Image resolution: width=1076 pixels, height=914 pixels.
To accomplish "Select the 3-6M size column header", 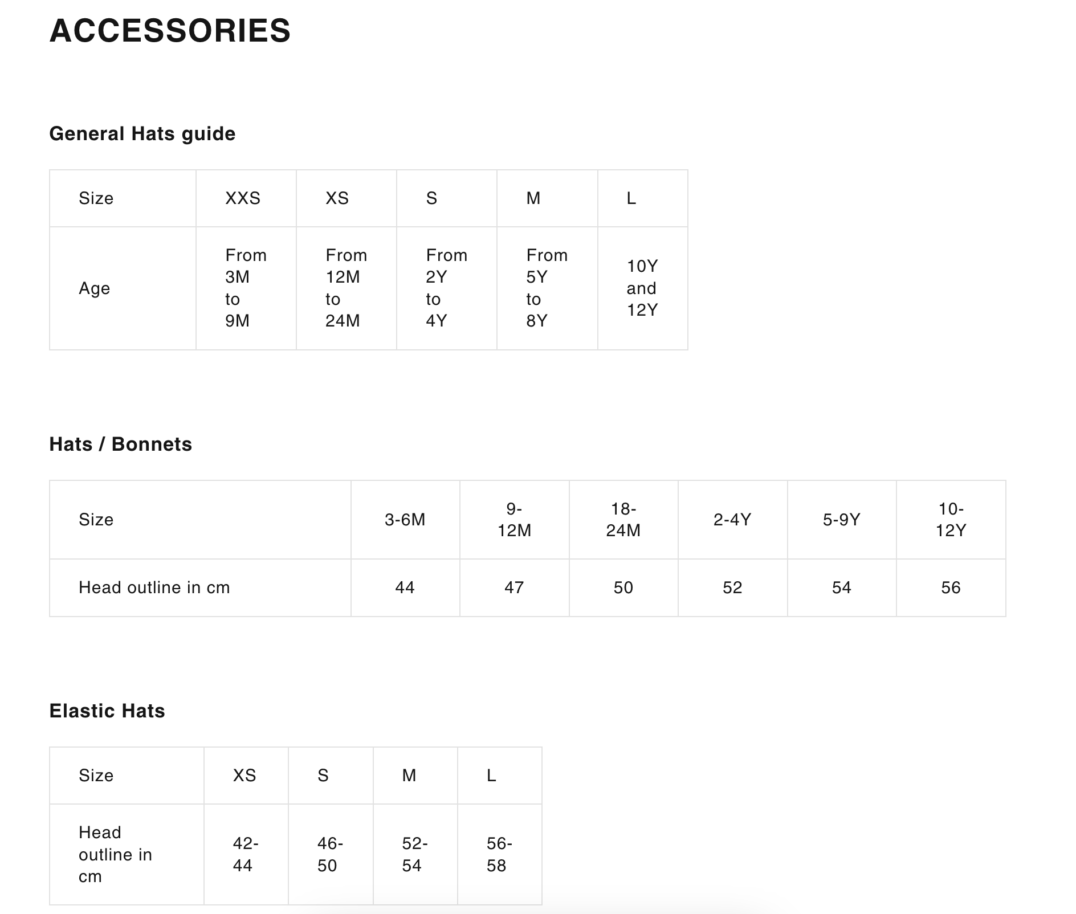I will [405, 520].
